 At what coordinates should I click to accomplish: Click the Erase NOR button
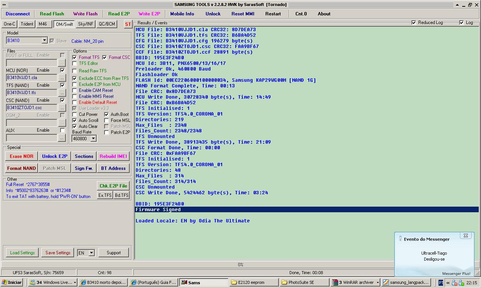pos(21,156)
